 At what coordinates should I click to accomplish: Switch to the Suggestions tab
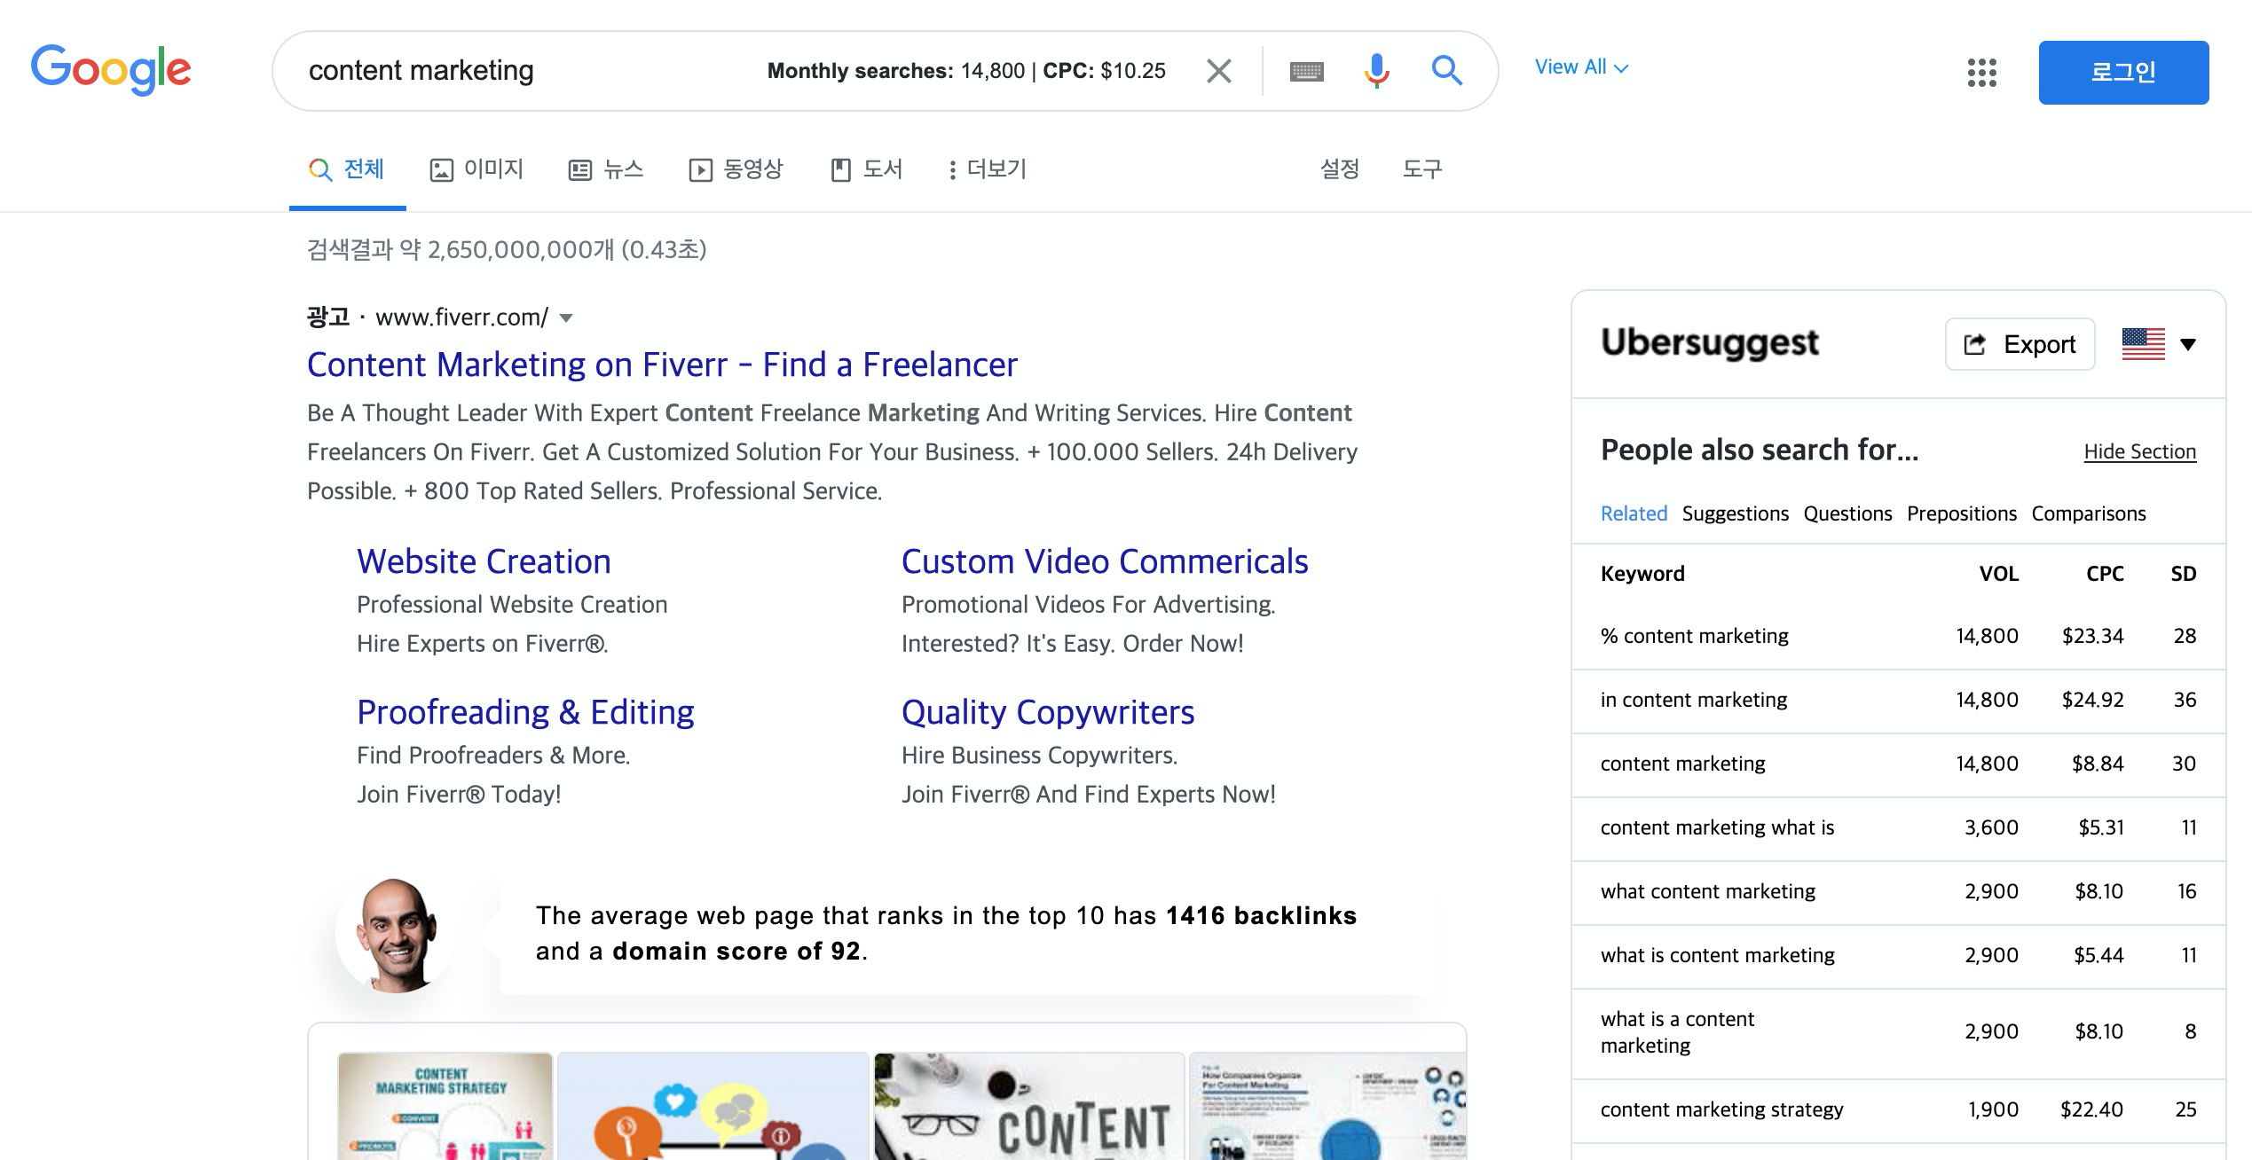(x=1736, y=513)
